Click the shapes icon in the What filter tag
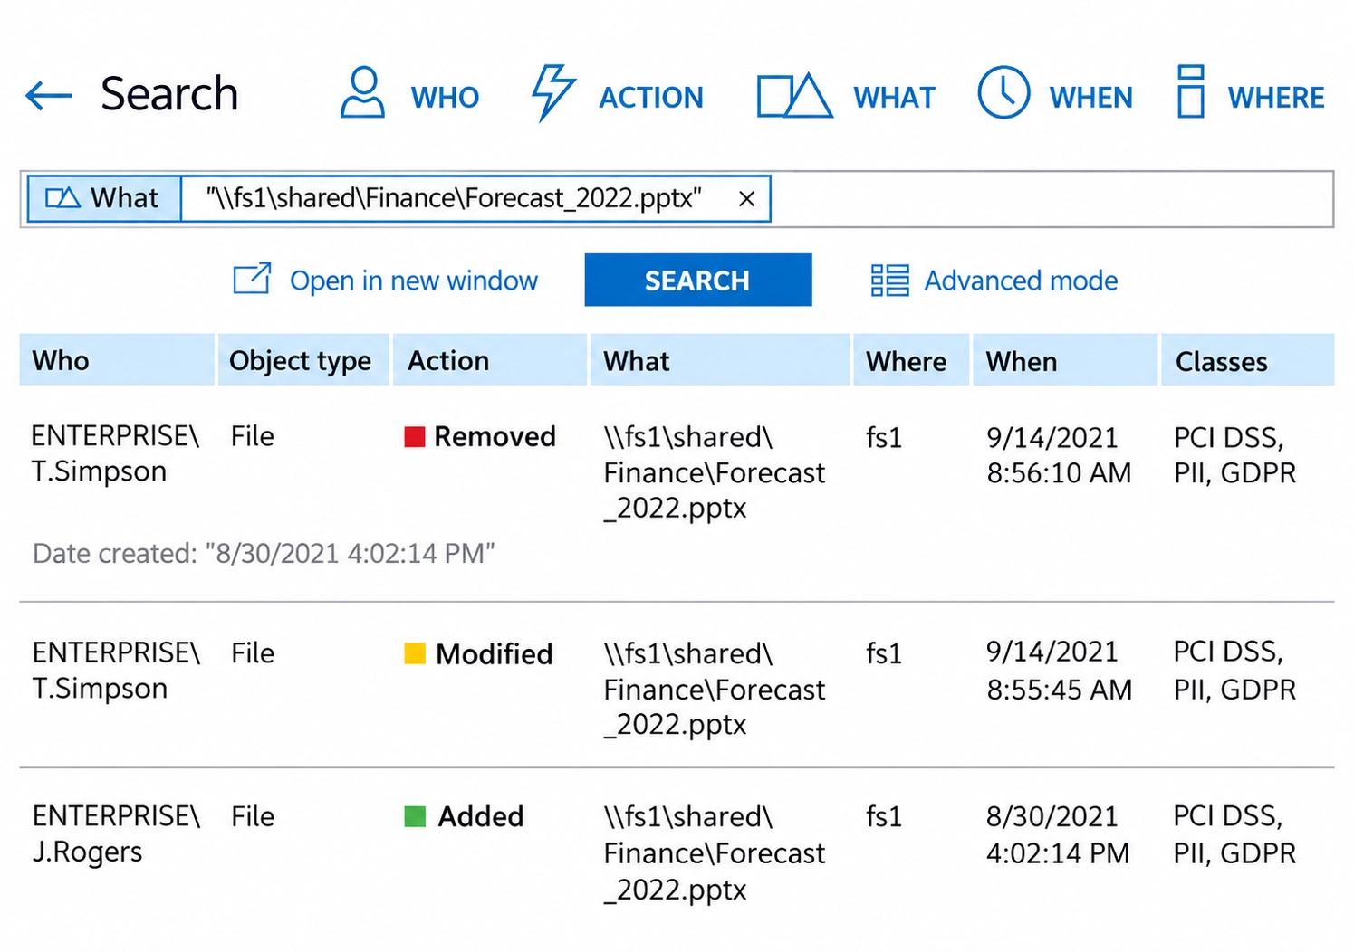1354x952 pixels. [62, 198]
